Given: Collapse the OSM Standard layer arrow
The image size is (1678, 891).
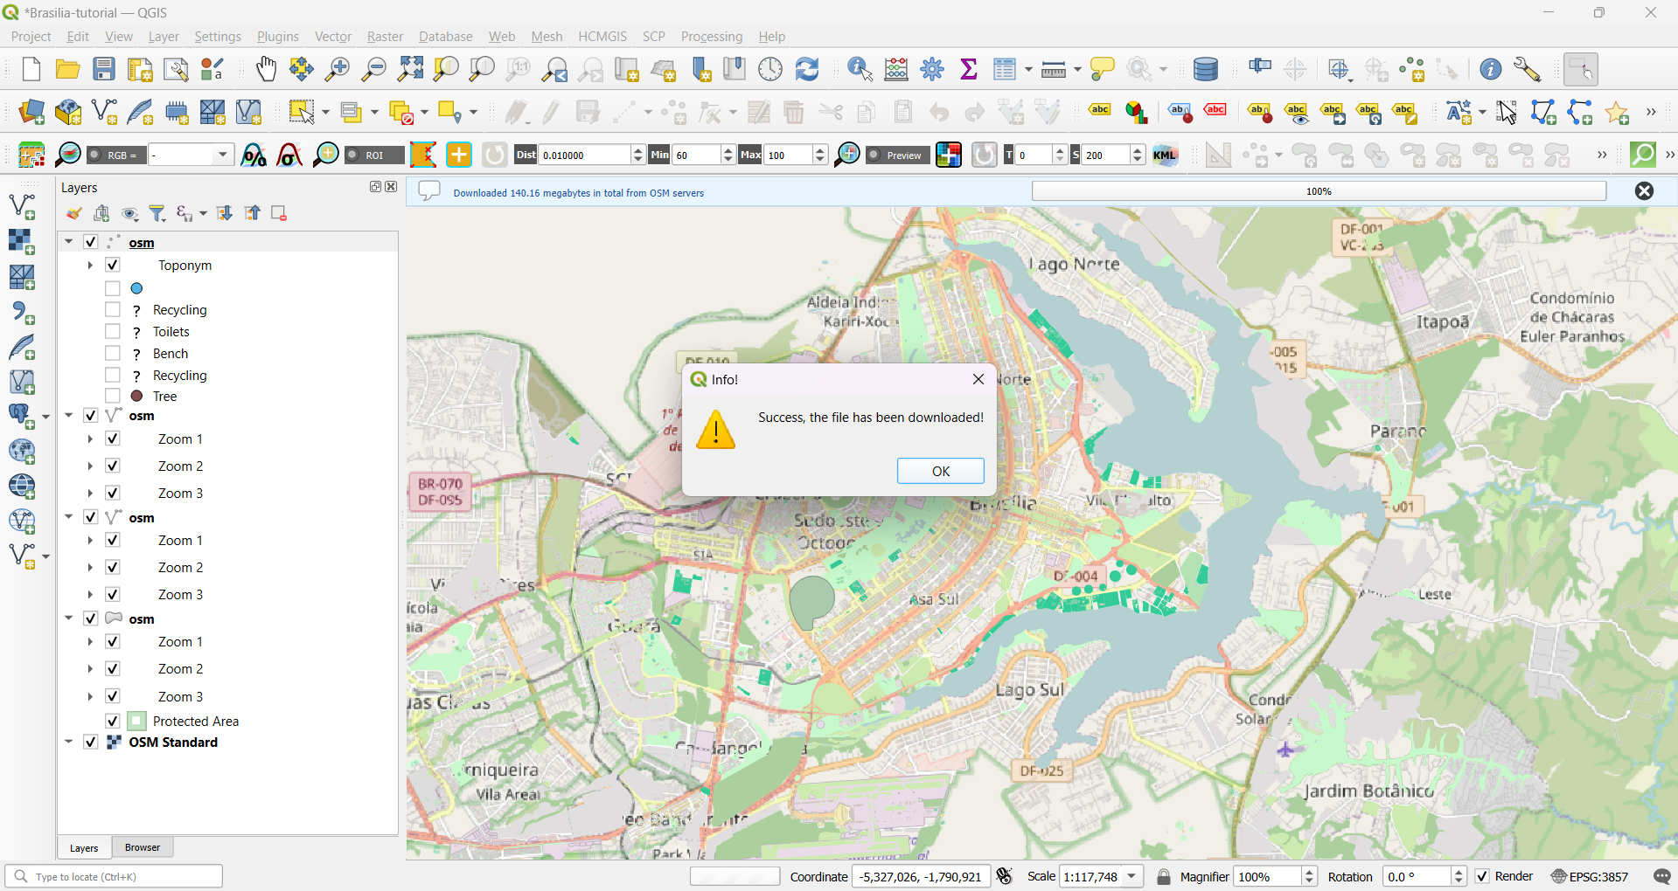Looking at the screenshot, I should click(68, 742).
